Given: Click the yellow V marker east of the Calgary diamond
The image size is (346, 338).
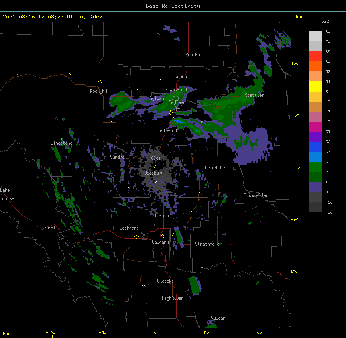Looking at the screenshot, I should point(172,234).
